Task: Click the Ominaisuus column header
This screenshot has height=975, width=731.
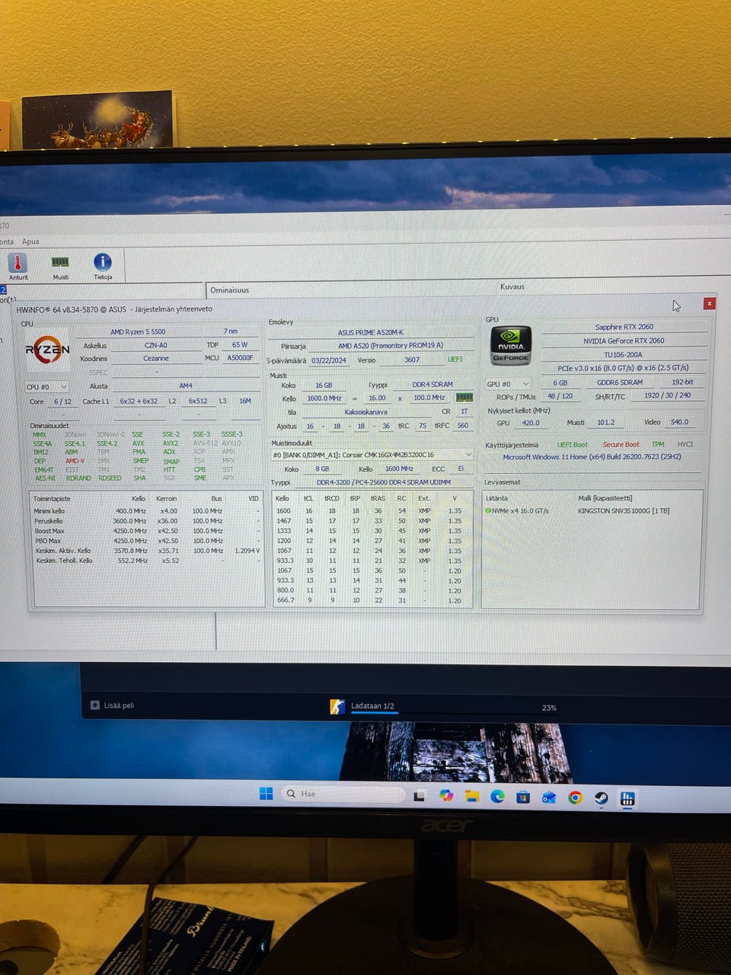Action: [x=229, y=290]
